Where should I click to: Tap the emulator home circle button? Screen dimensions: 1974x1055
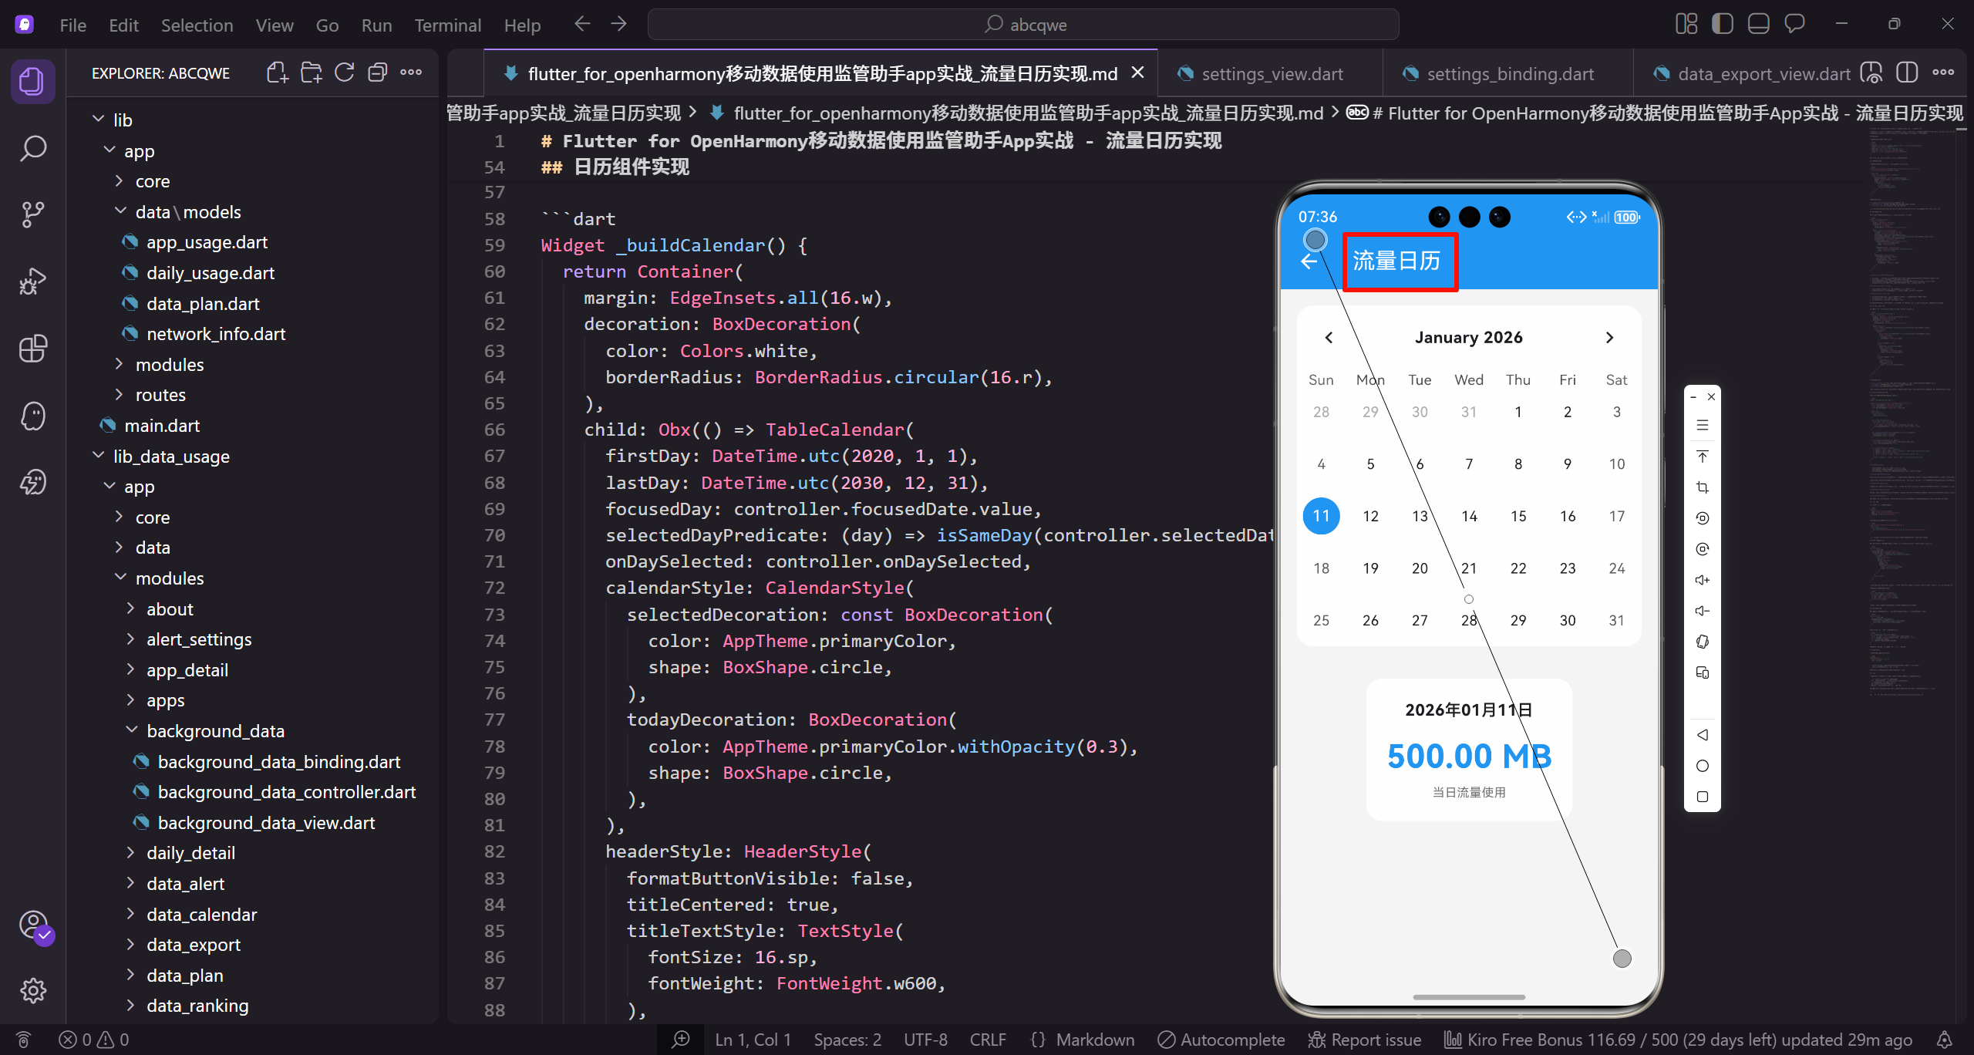[x=1703, y=766]
